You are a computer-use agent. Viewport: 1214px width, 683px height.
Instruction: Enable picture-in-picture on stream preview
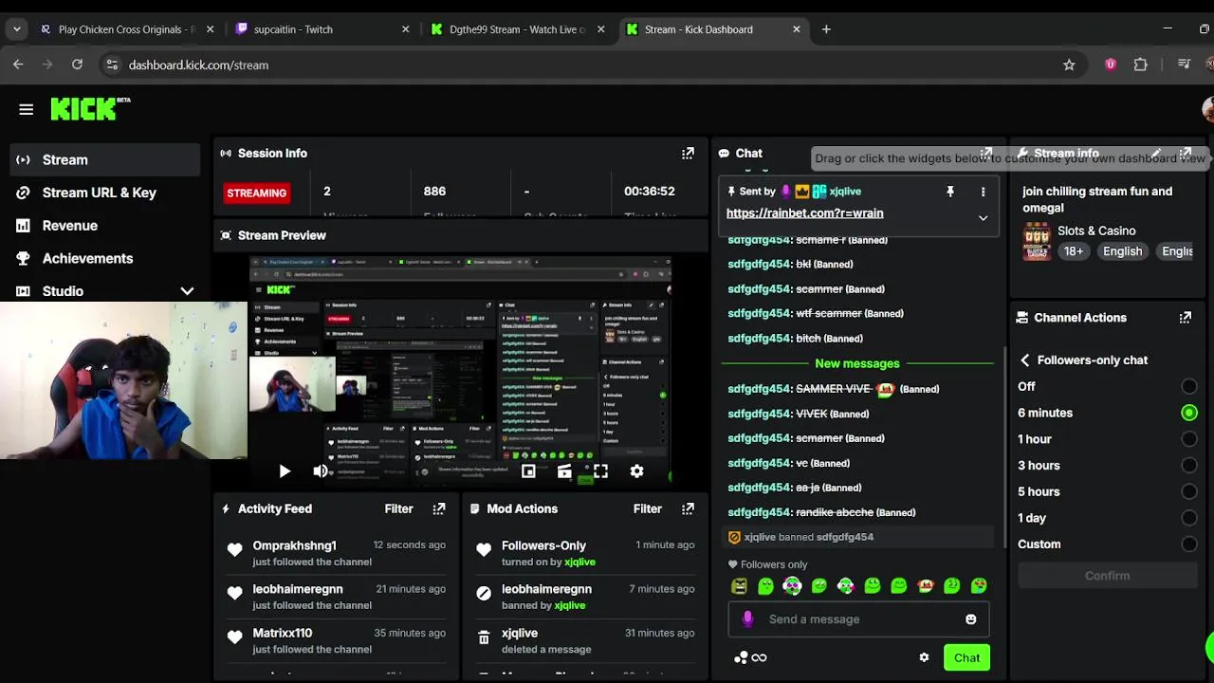(x=528, y=471)
